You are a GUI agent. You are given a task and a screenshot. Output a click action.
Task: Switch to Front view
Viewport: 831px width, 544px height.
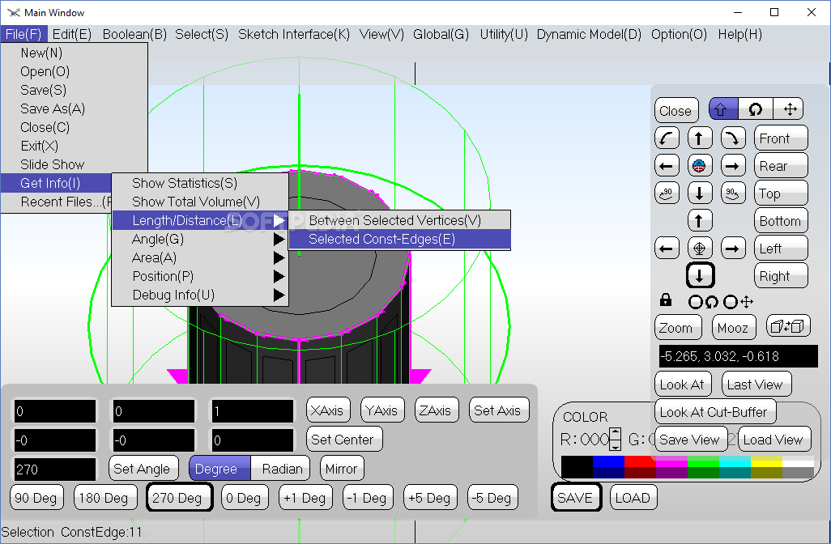[781, 138]
